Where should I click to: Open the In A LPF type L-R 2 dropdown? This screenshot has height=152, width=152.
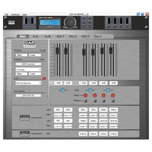(58, 126)
